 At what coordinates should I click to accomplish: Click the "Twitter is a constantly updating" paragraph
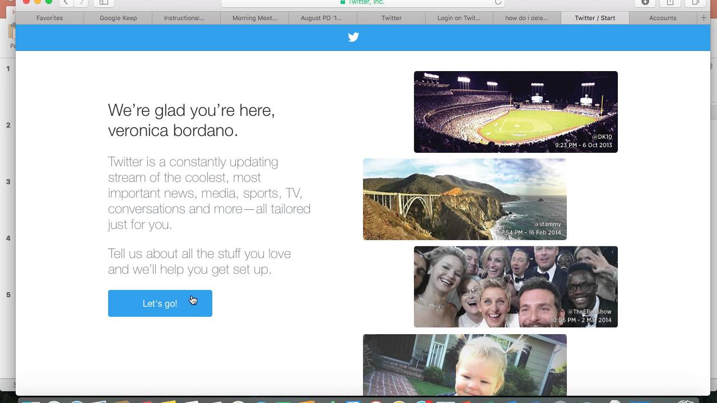[x=209, y=193]
